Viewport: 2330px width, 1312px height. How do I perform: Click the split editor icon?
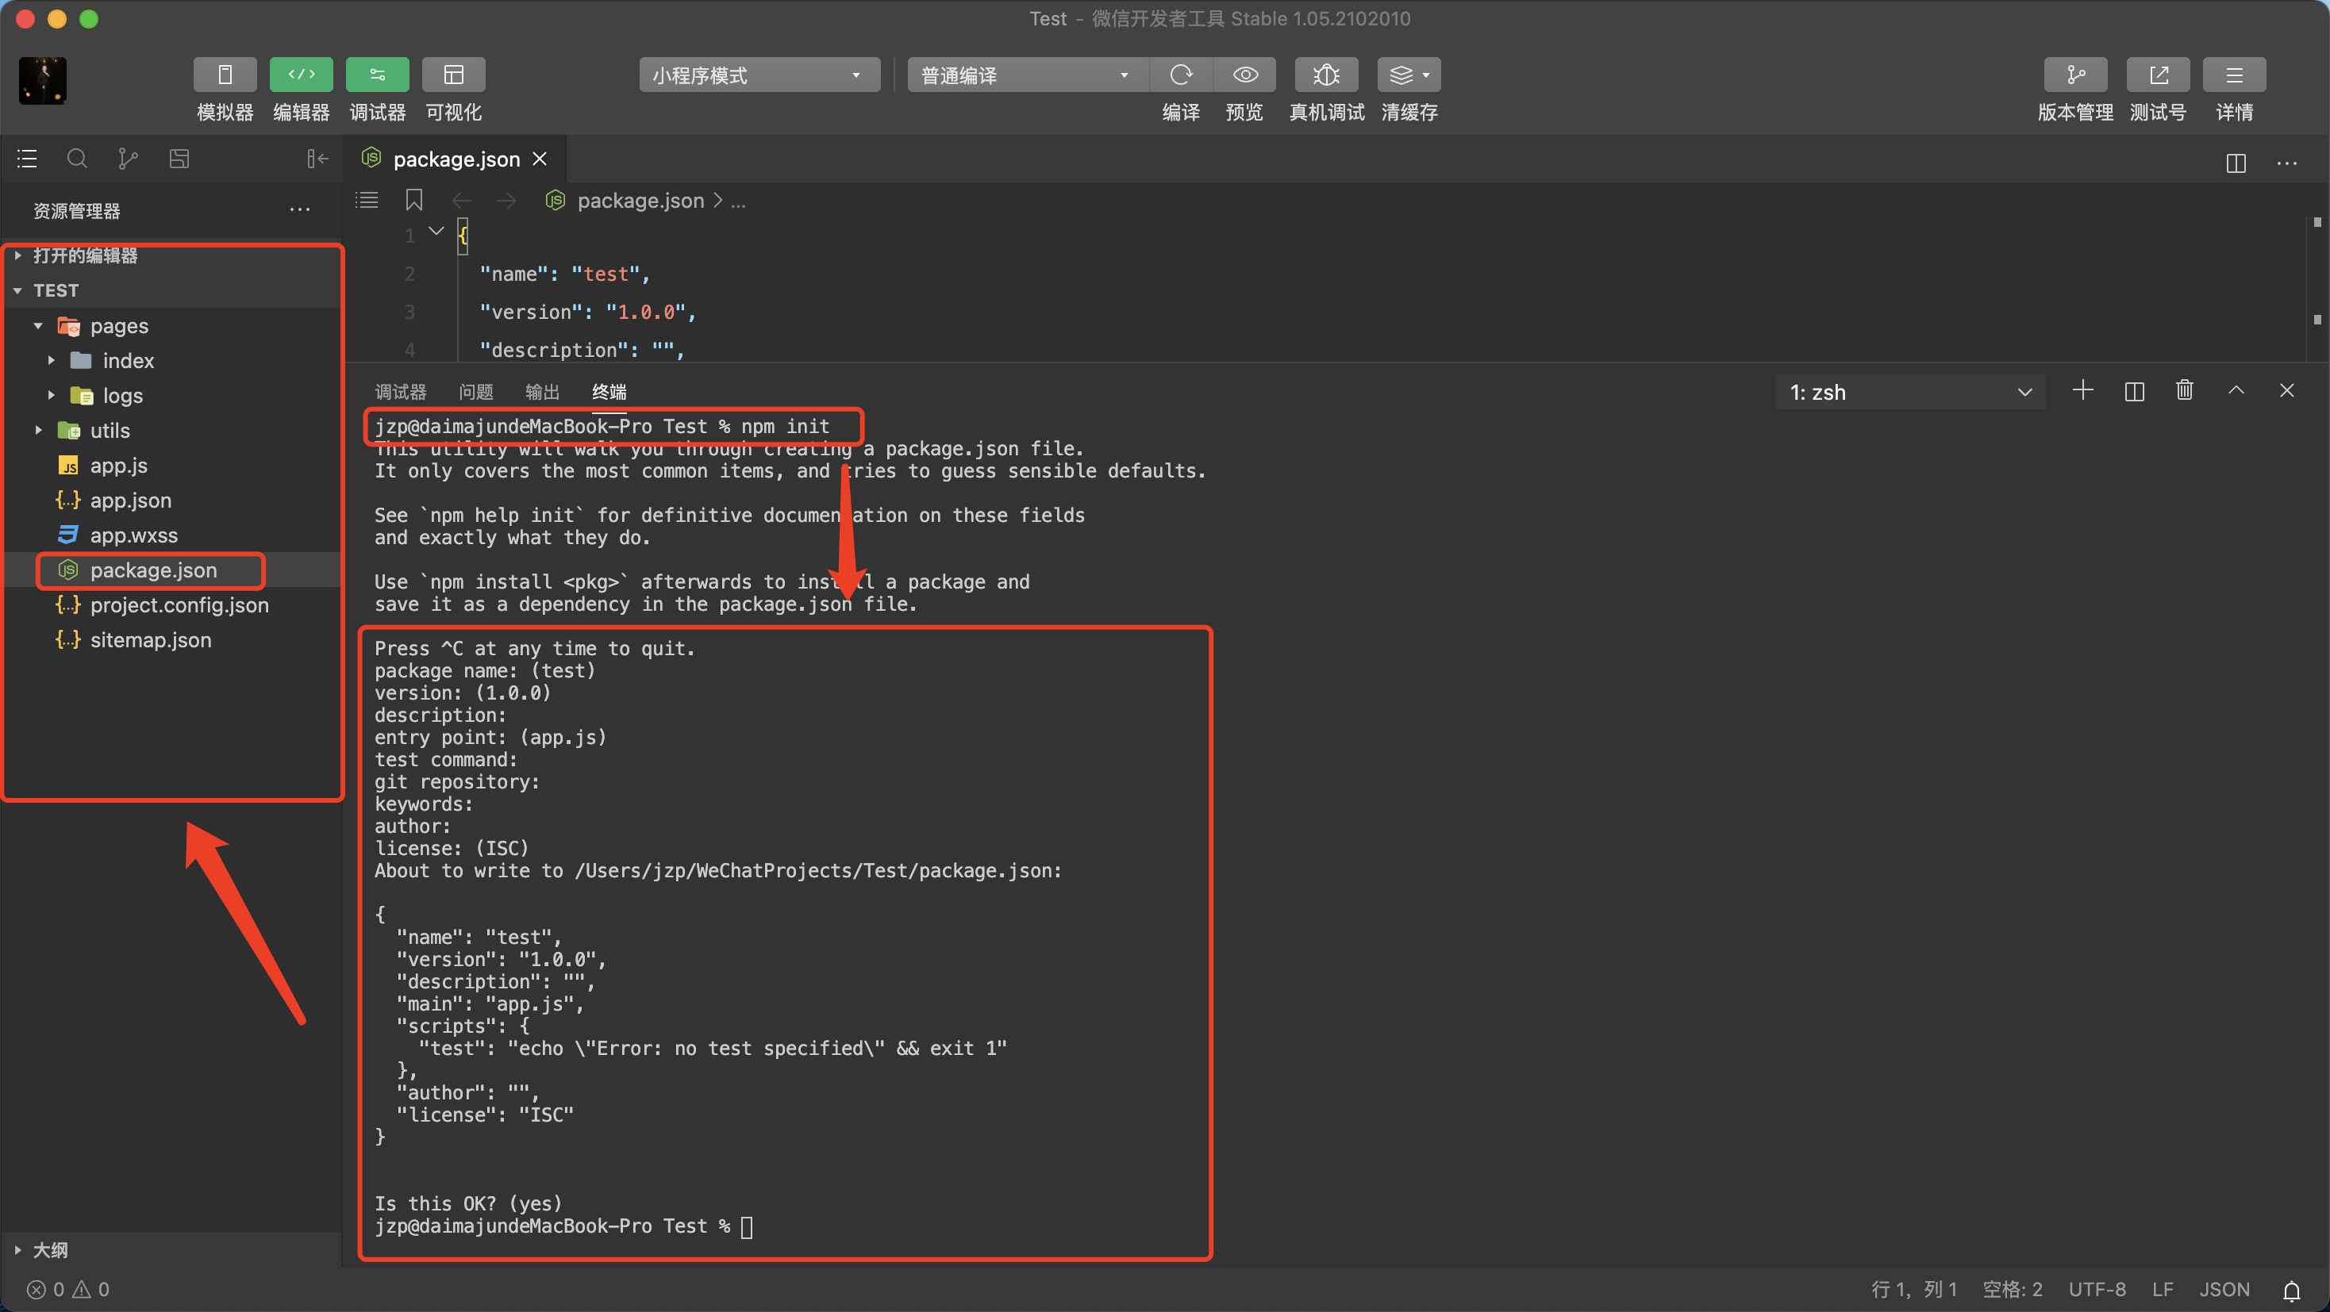click(2236, 163)
